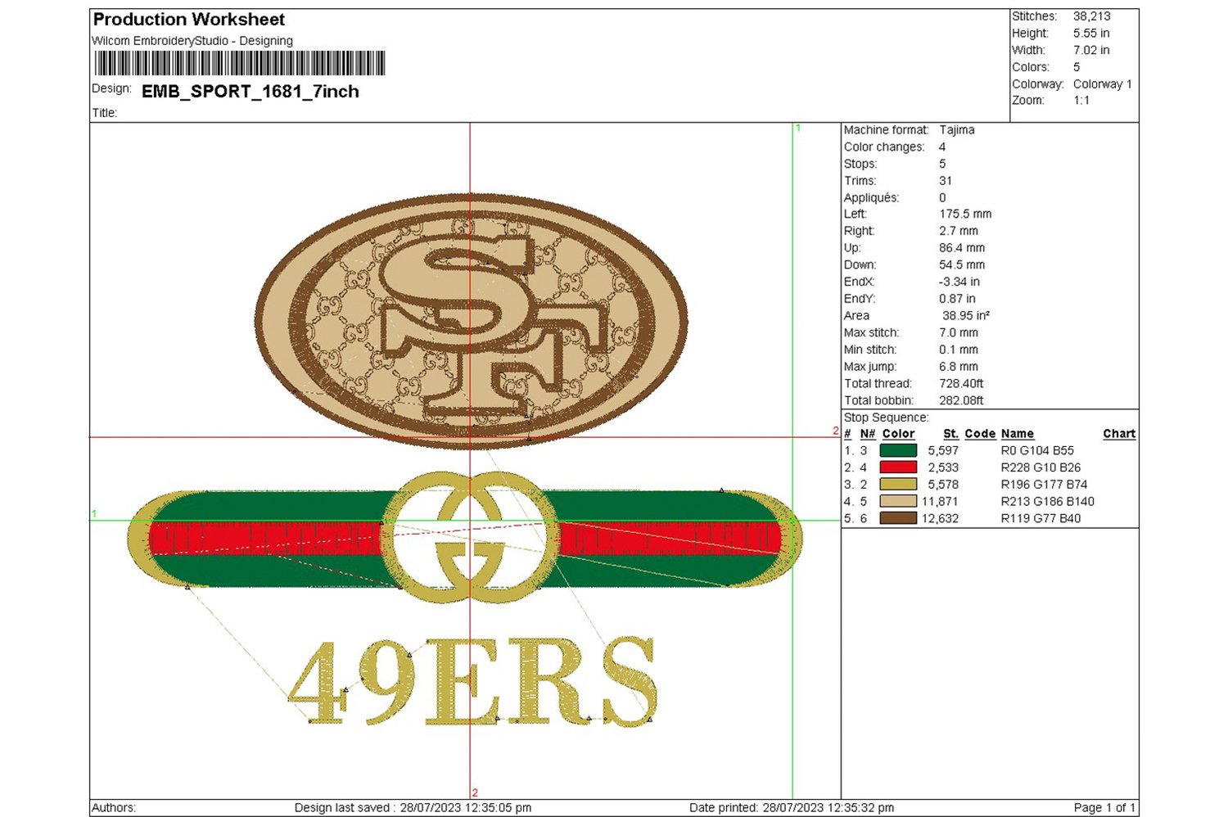Click "Wilcom EmbroideryStudio - Designing" text

click(192, 41)
